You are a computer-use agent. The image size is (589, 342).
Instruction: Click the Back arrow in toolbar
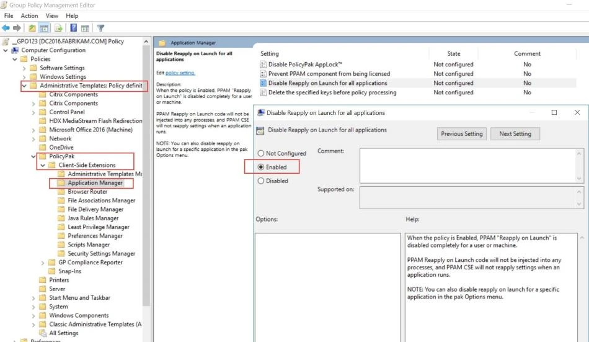click(6, 28)
